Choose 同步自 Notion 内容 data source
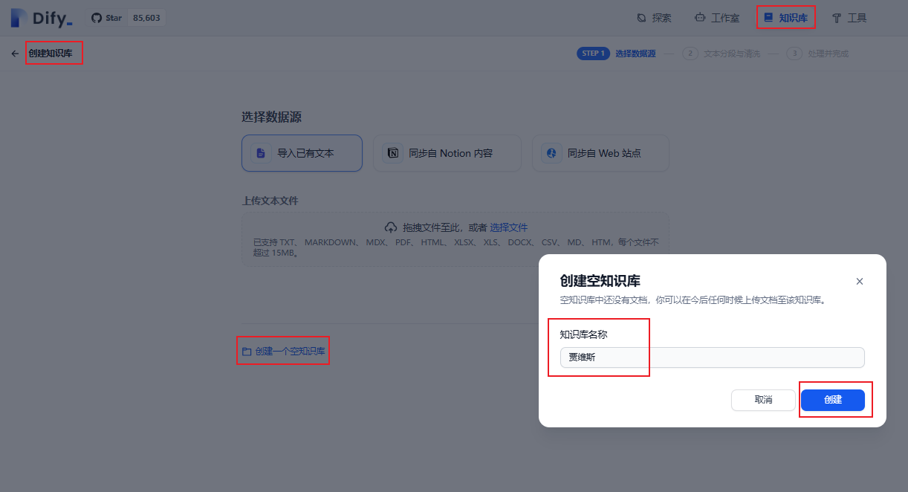908x492 pixels. pyautogui.click(x=447, y=153)
